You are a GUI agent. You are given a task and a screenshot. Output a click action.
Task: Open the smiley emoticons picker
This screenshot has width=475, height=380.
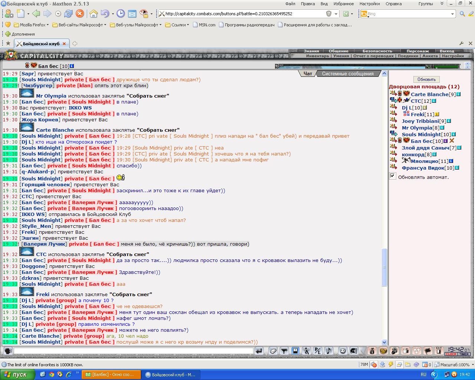(x=343, y=351)
